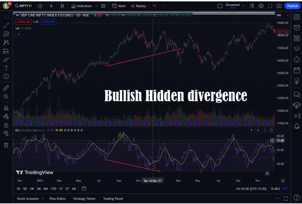
Task: Open the chat panel in right sidebar
Action: click(x=297, y=95)
